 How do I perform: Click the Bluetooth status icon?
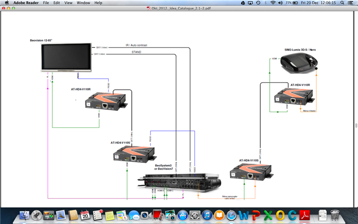tap(265, 3)
